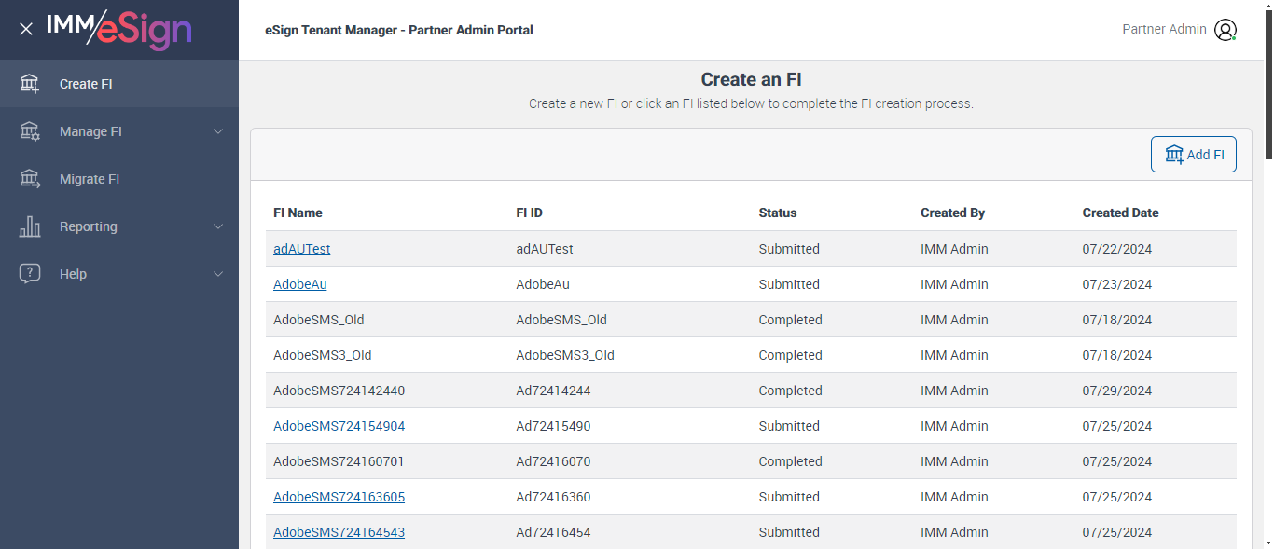Open the AdobeAu FI link
Viewport: 1274px width, 549px height.
pyautogui.click(x=299, y=284)
